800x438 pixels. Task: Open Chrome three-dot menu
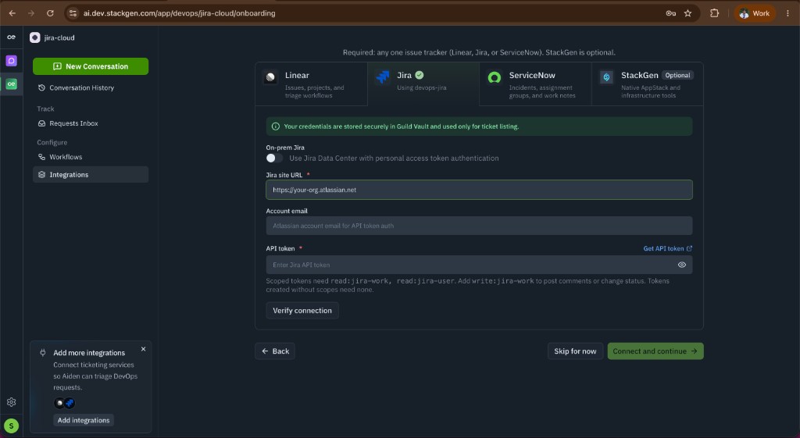pyautogui.click(x=787, y=13)
